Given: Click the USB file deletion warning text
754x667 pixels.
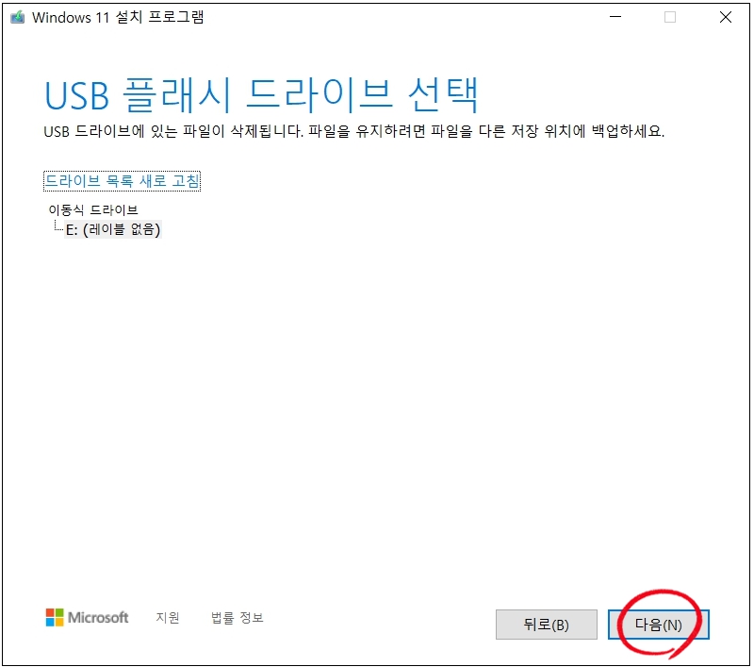Looking at the screenshot, I should tap(354, 131).
